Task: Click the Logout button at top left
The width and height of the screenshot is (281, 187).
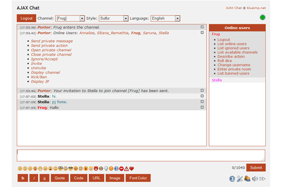Action: point(26,18)
